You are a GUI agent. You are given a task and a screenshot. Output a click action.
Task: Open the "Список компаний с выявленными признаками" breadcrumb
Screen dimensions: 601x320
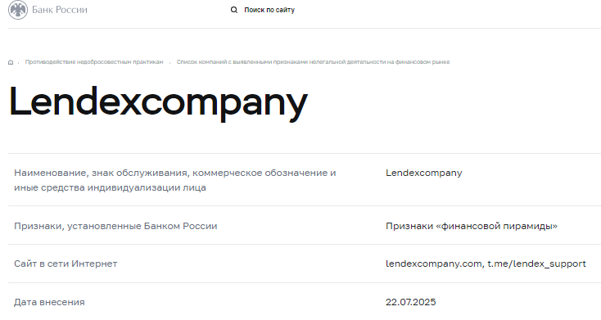pyautogui.click(x=313, y=62)
